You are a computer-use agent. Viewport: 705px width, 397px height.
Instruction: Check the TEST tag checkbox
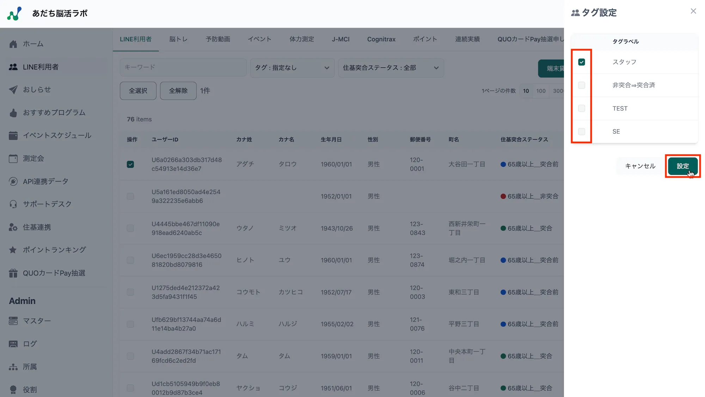(582, 108)
